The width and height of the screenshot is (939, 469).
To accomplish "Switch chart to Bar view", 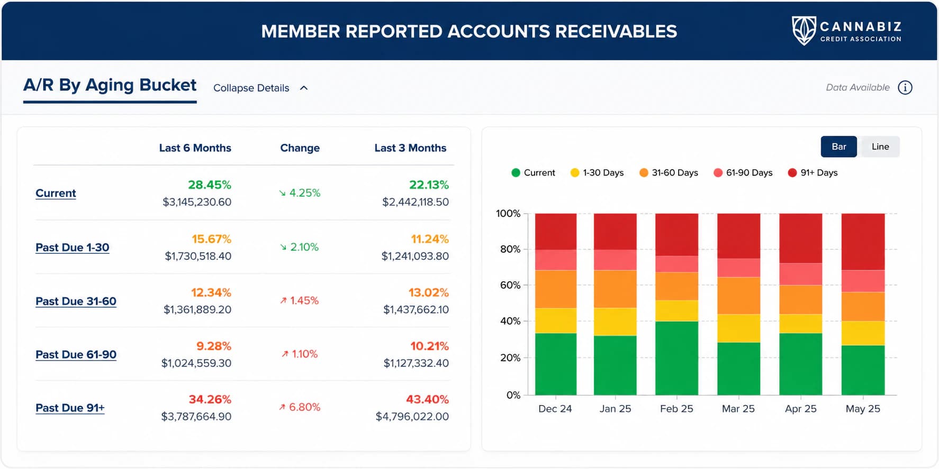I will [838, 146].
